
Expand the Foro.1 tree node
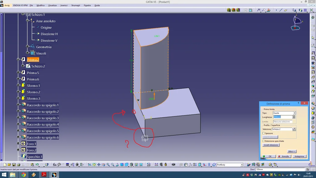point(18,143)
